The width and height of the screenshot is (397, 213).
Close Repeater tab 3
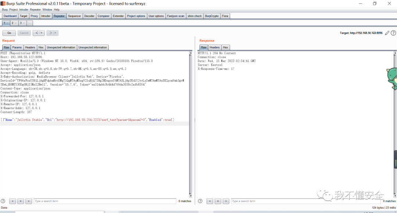(24, 23)
